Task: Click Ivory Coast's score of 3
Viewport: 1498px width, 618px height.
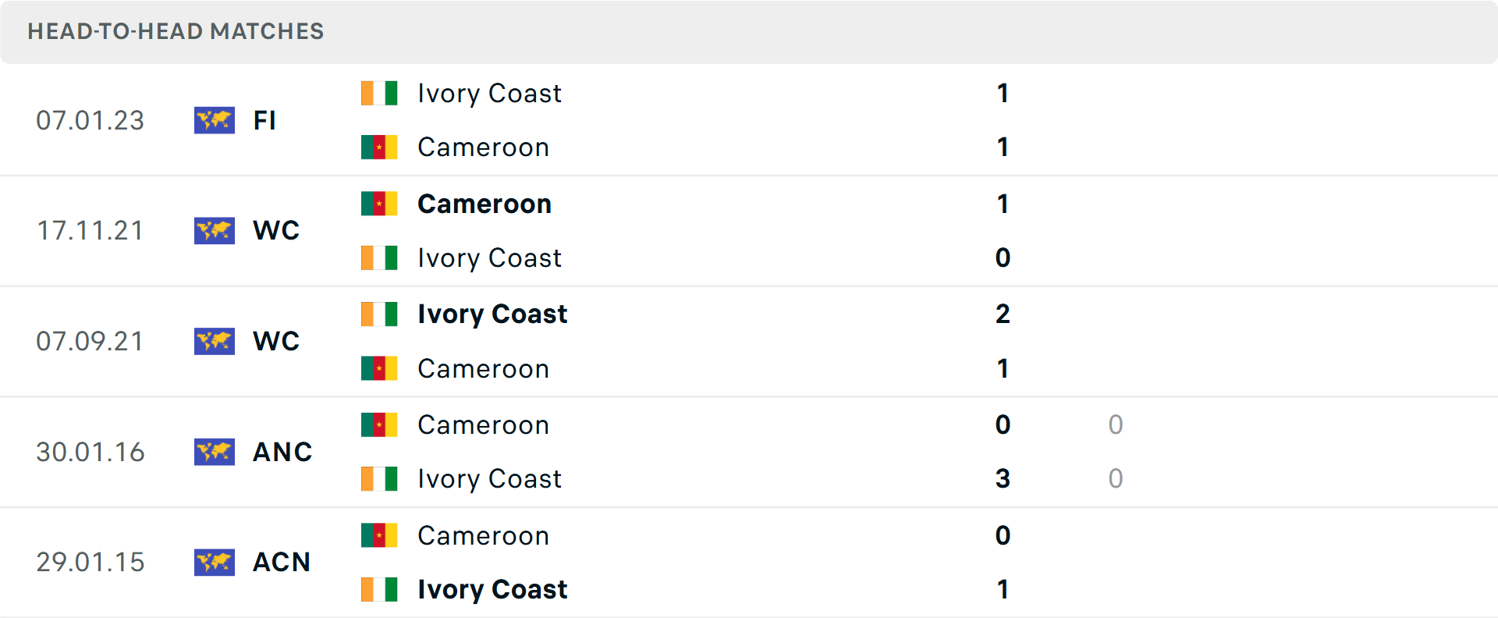Action: pyautogui.click(x=1003, y=478)
